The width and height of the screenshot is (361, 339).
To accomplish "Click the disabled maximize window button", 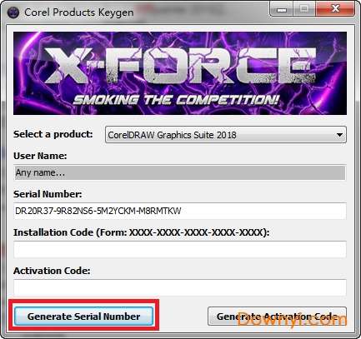I will tap(304, 10).
